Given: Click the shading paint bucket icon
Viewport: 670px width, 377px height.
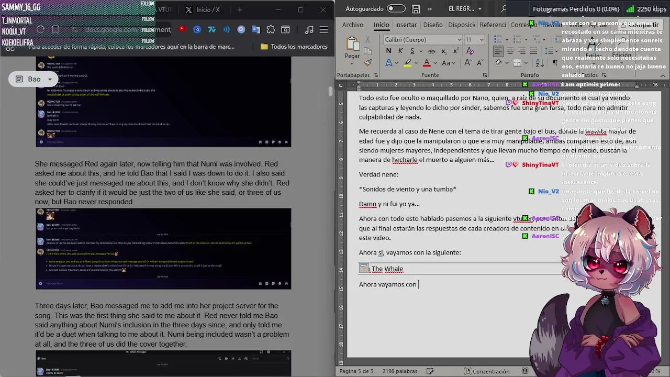Looking at the screenshot, I should point(498,63).
